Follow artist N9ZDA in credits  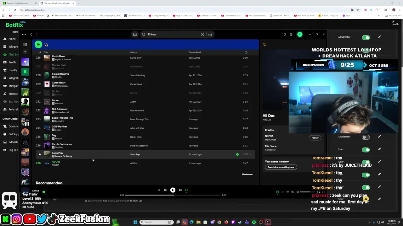tap(315, 138)
